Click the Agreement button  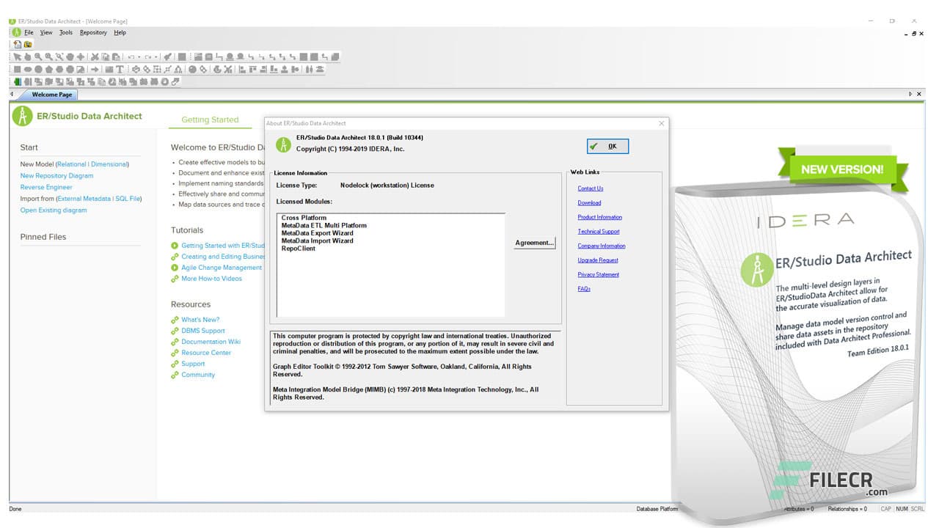[534, 243]
